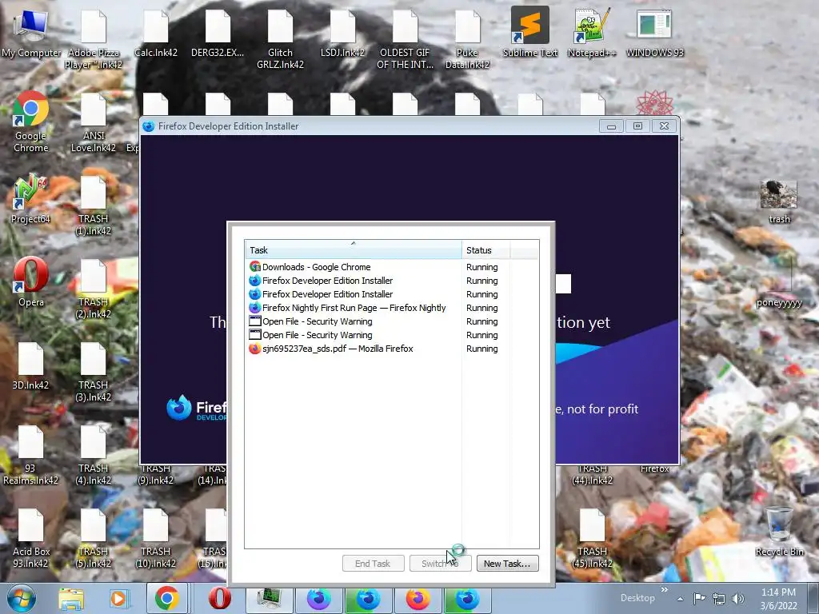Select Calc.lnk42 desktop icon
The height and width of the screenshot is (614, 819).
(x=156, y=33)
